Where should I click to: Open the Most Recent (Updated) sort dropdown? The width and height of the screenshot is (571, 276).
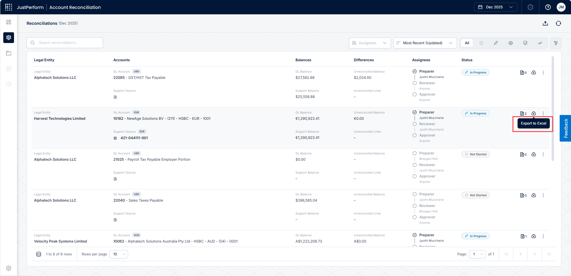point(425,43)
